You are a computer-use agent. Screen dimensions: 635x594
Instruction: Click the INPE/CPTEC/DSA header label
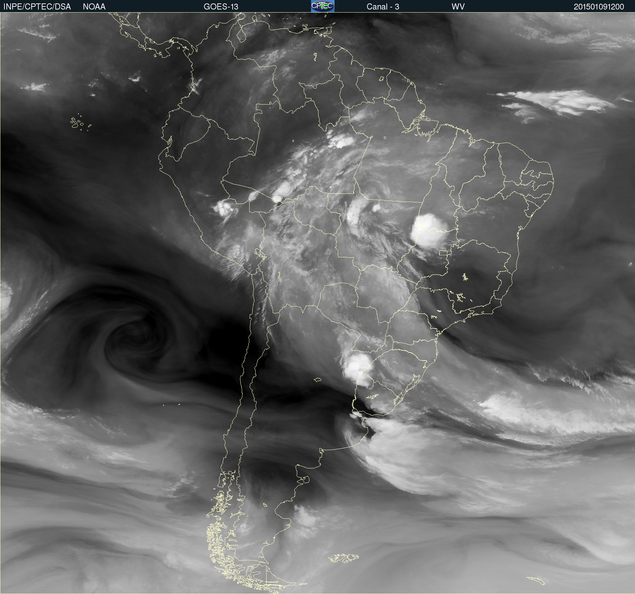[x=37, y=7]
